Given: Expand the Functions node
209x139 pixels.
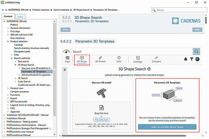Looking at the screenshot, I should pos(8,95).
